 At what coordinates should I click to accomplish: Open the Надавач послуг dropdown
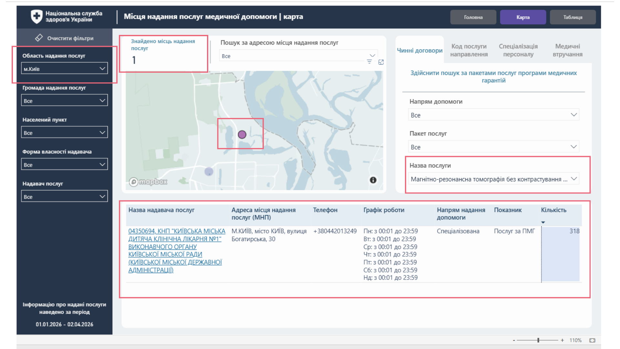[64, 196]
